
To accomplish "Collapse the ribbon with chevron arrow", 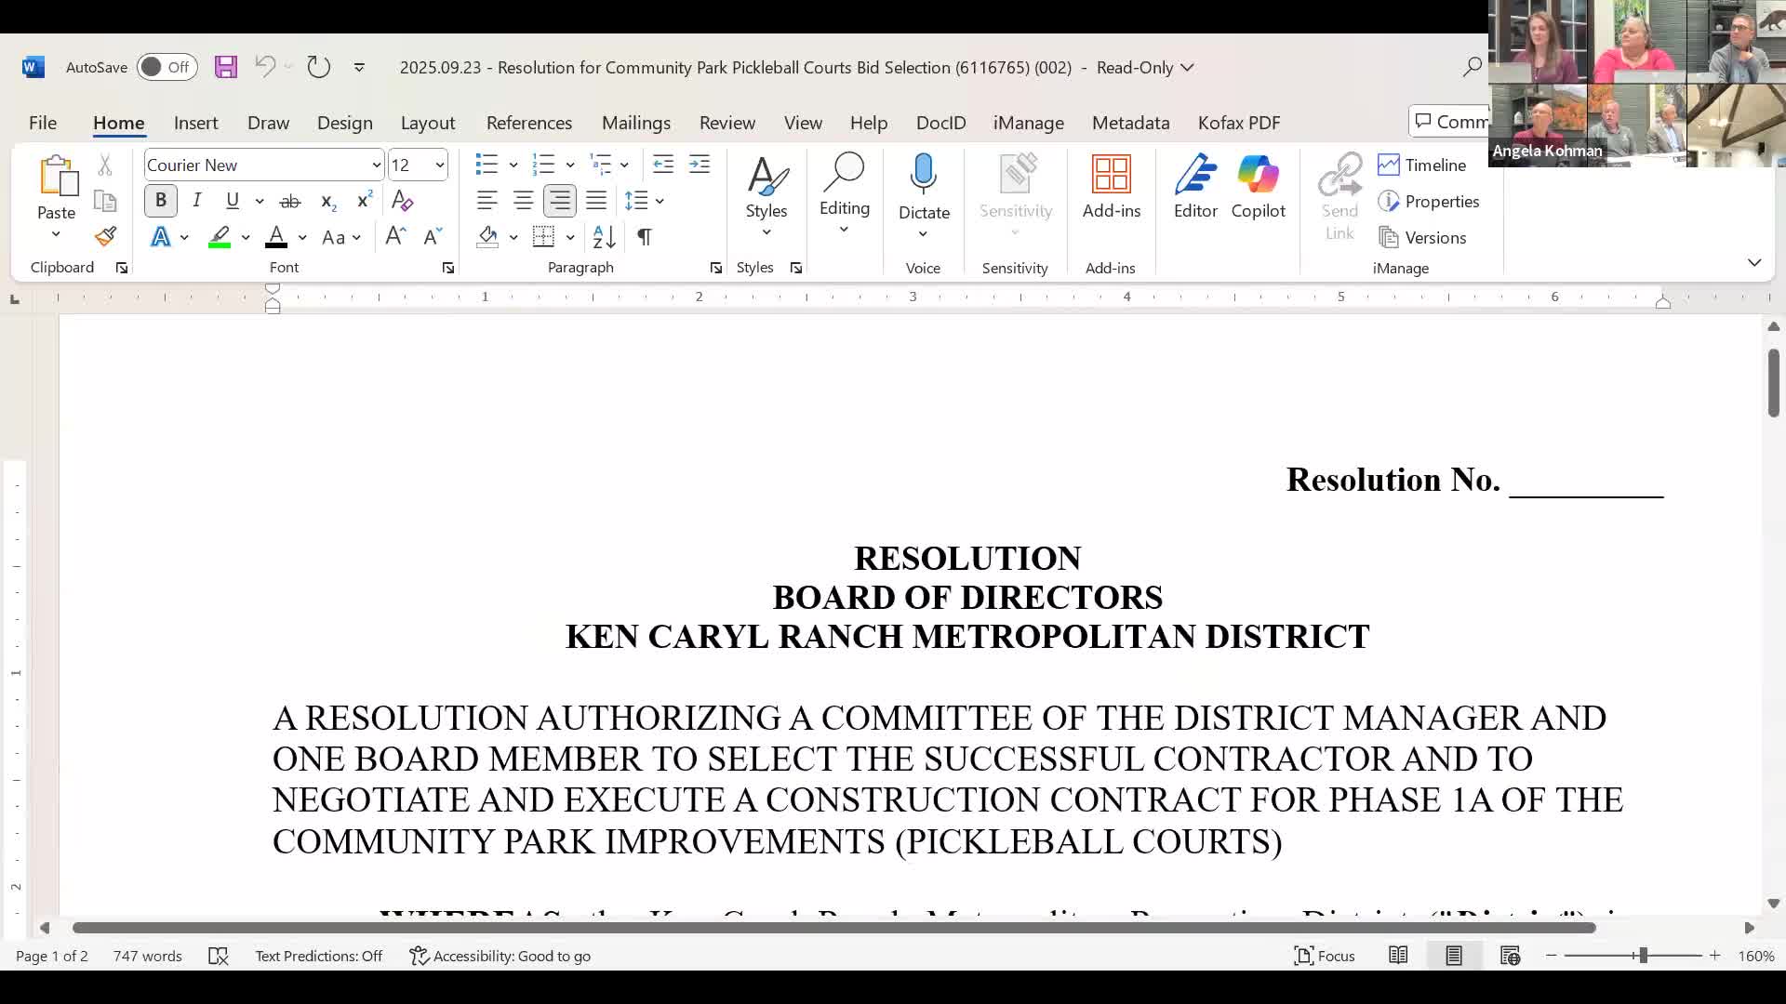I will [x=1754, y=263].
